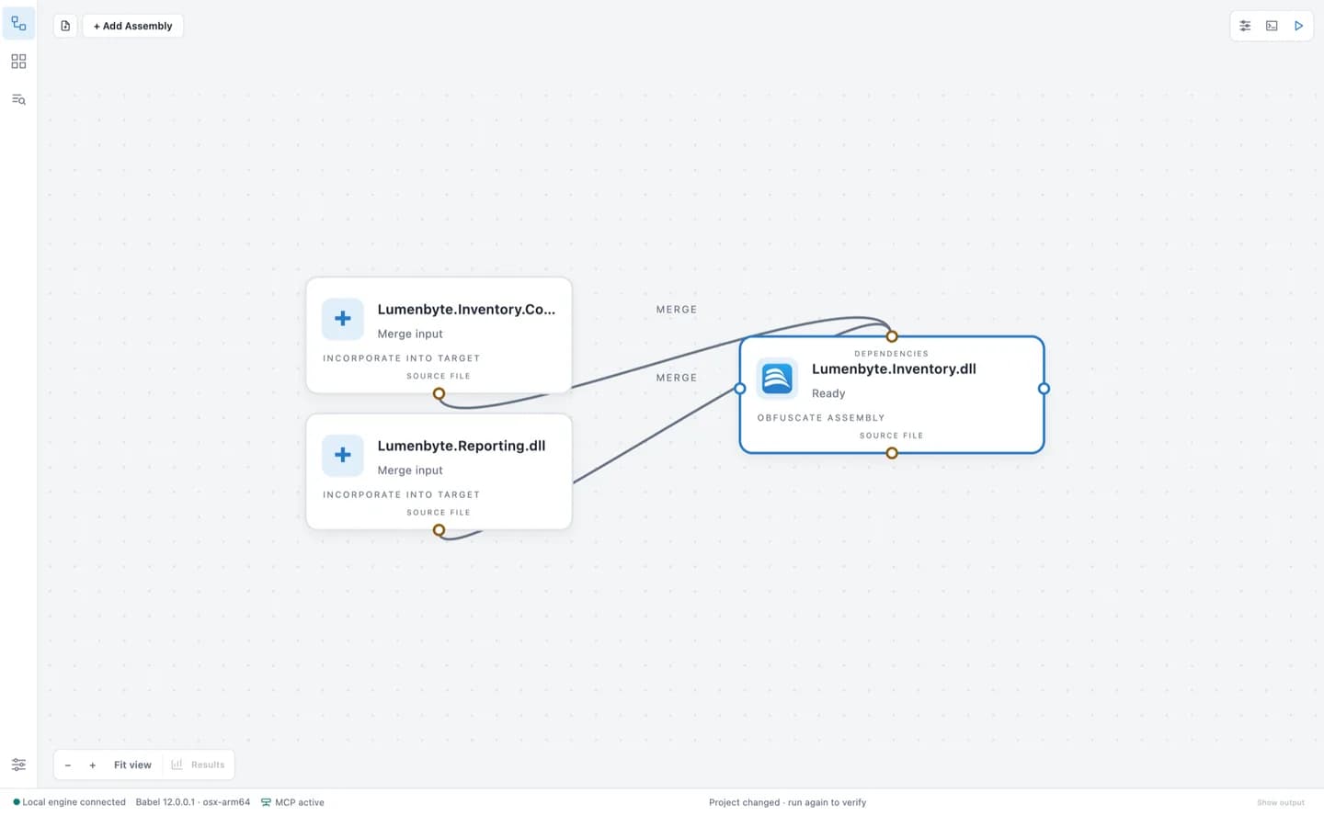Click the Babel icon on Lumenbyte.Inventory.dll node
Screen dimensions: 1324x816
pyautogui.click(x=777, y=379)
